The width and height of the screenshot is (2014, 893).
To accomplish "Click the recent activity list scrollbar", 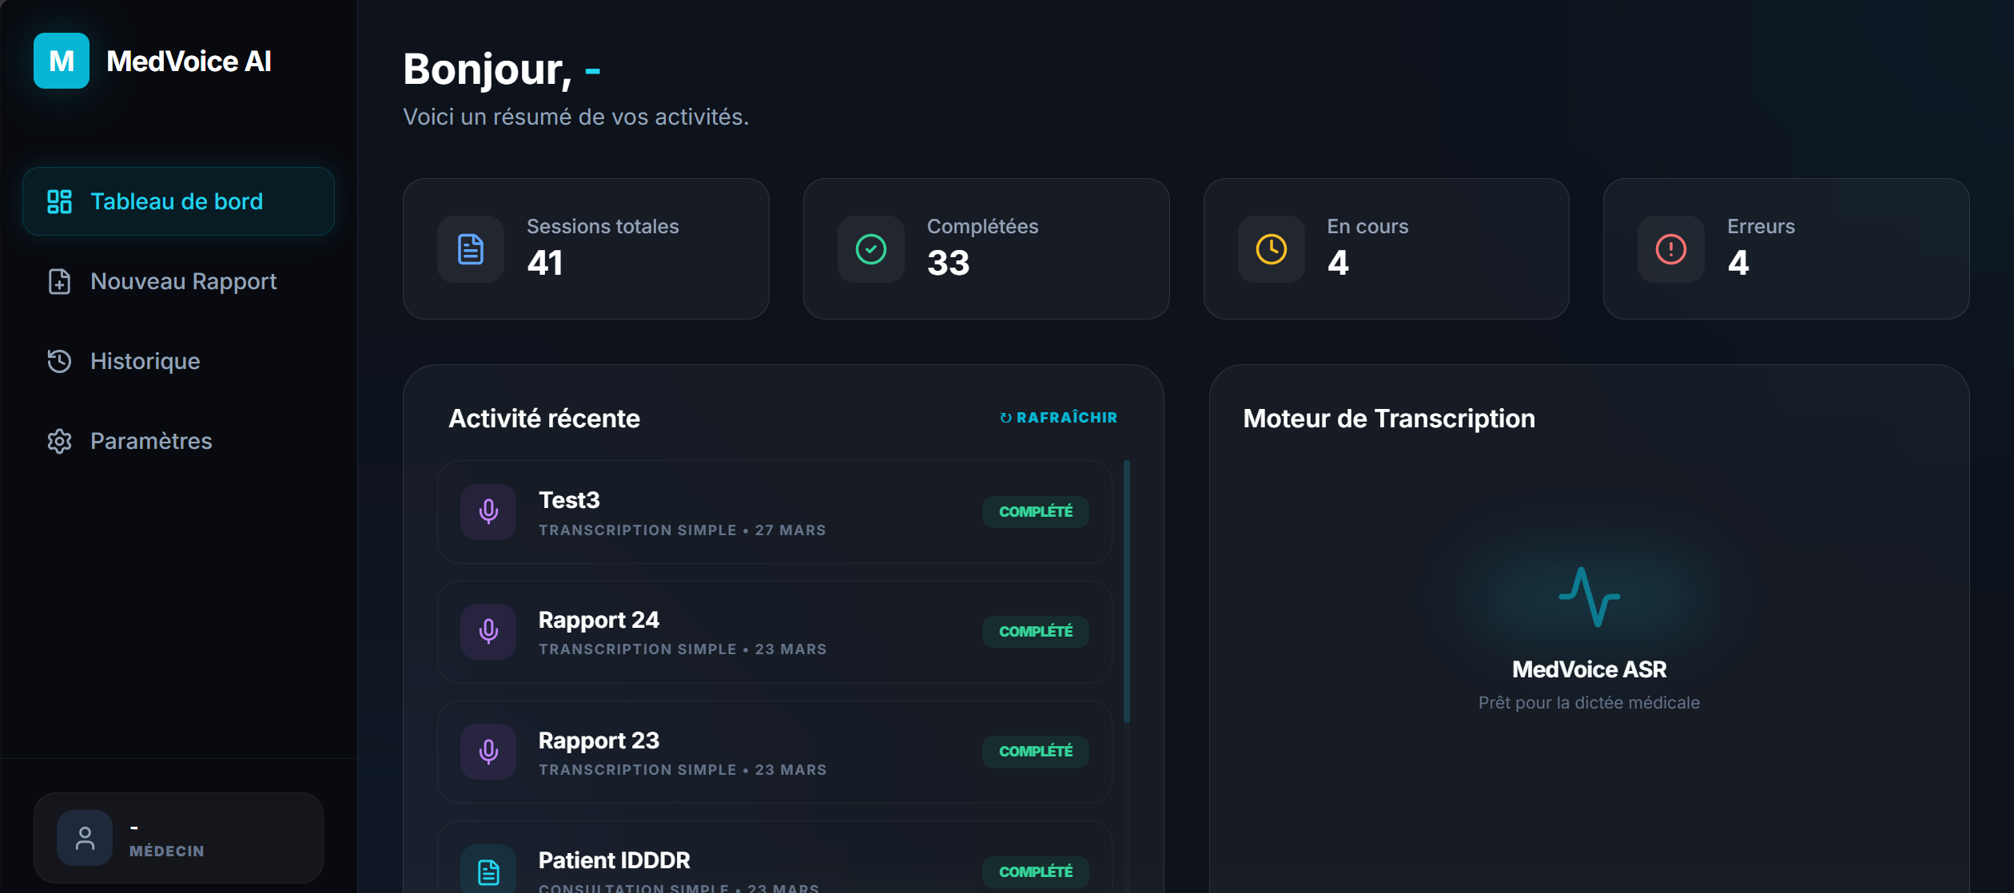I will pyautogui.click(x=1127, y=592).
